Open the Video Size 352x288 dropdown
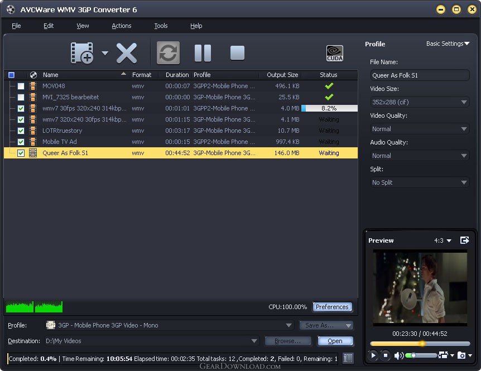This screenshot has height=371, width=481. point(420,102)
